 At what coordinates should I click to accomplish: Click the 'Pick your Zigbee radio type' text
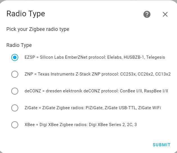(x=38, y=29)
